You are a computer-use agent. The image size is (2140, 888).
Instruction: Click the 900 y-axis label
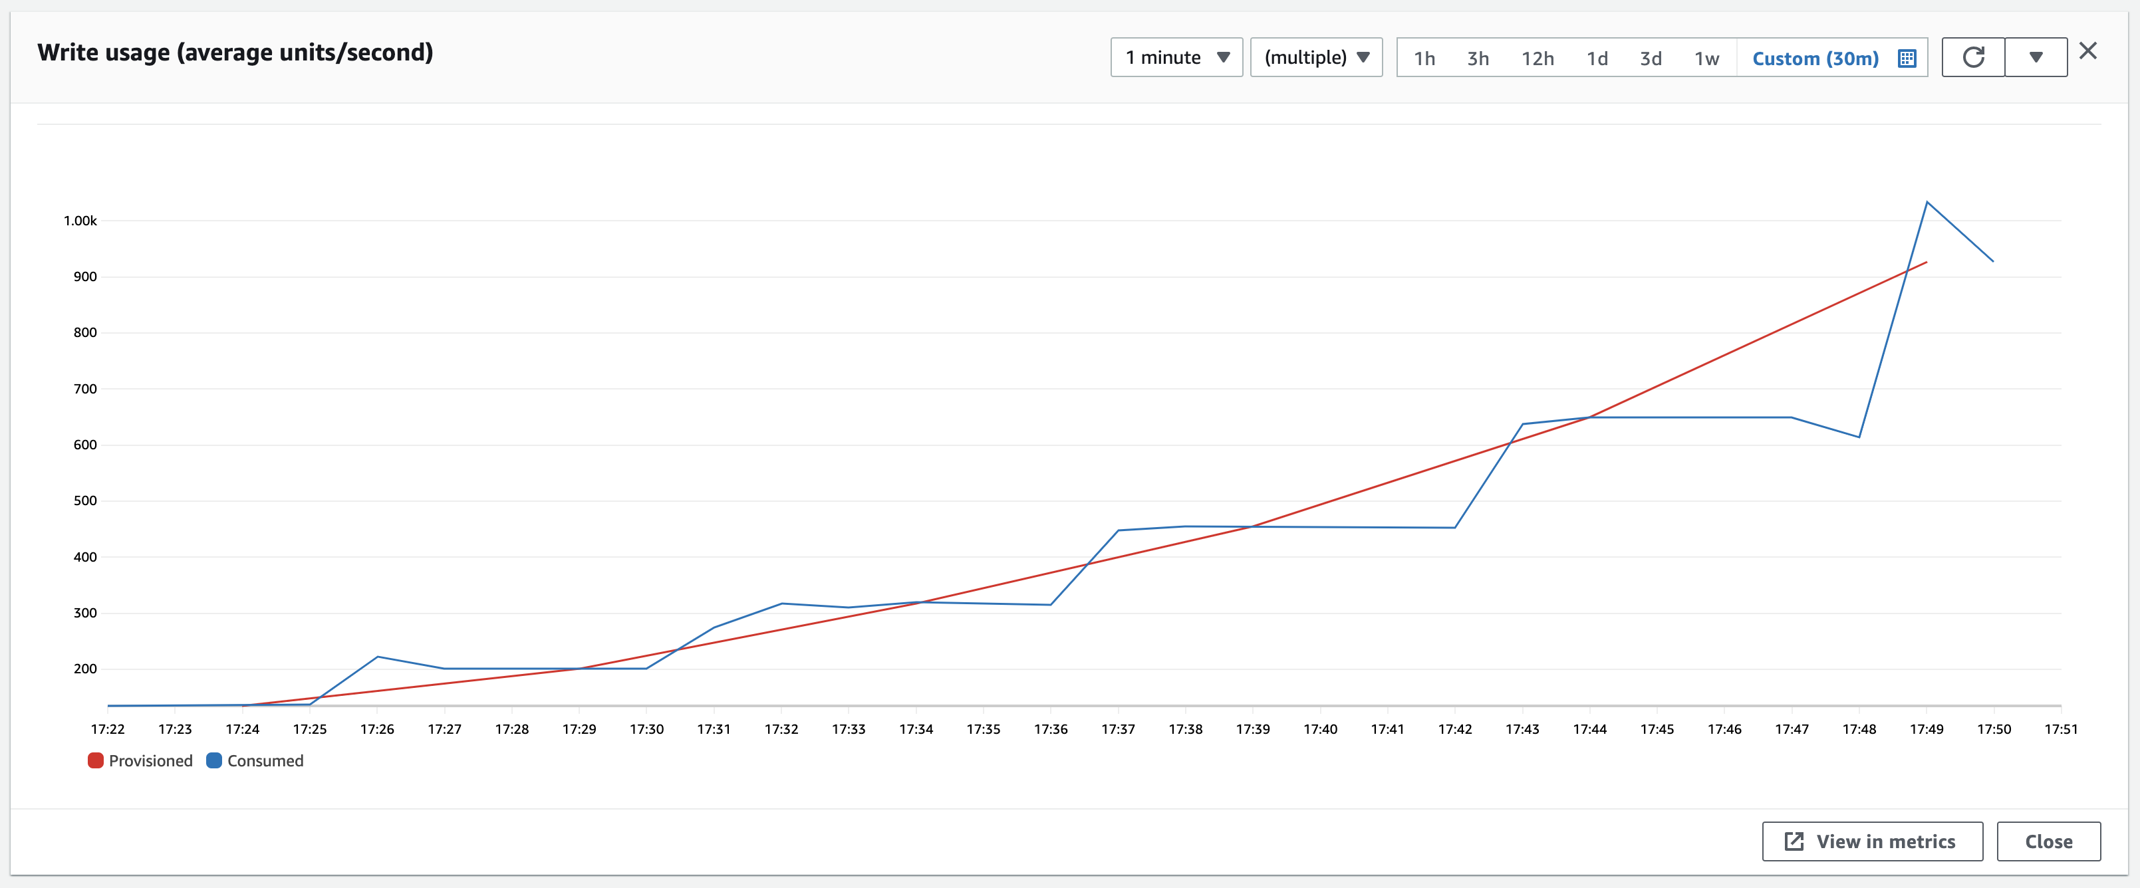[86, 277]
